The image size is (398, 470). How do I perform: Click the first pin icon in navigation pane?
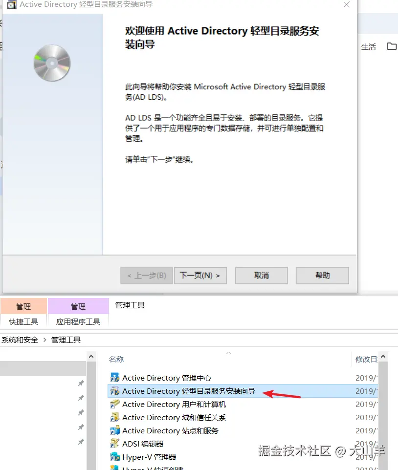pyautogui.click(x=81, y=383)
